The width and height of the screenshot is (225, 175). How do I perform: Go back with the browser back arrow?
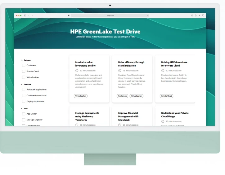(x=29, y=15)
